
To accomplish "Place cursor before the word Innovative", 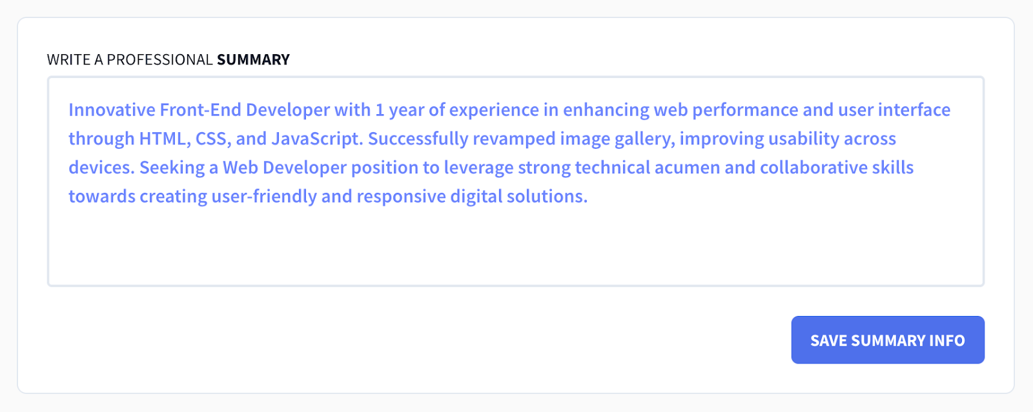I will (x=69, y=109).
